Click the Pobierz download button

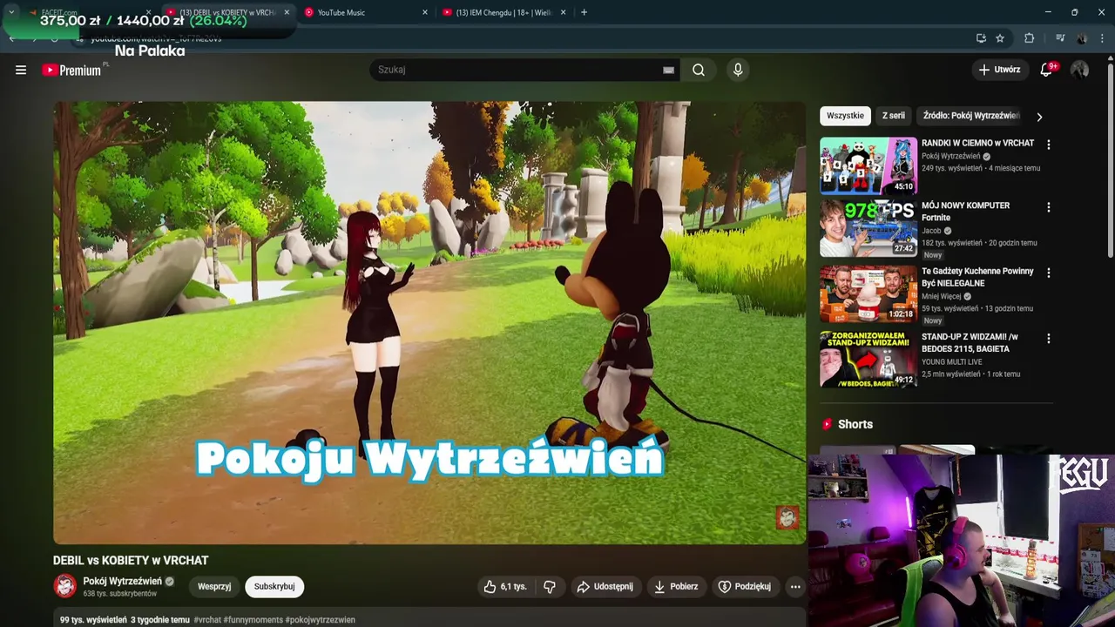click(x=676, y=587)
